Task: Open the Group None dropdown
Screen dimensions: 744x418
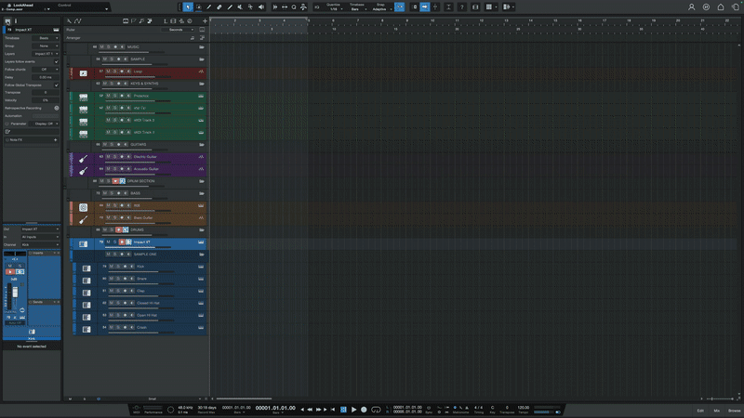Action: pos(46,46)
